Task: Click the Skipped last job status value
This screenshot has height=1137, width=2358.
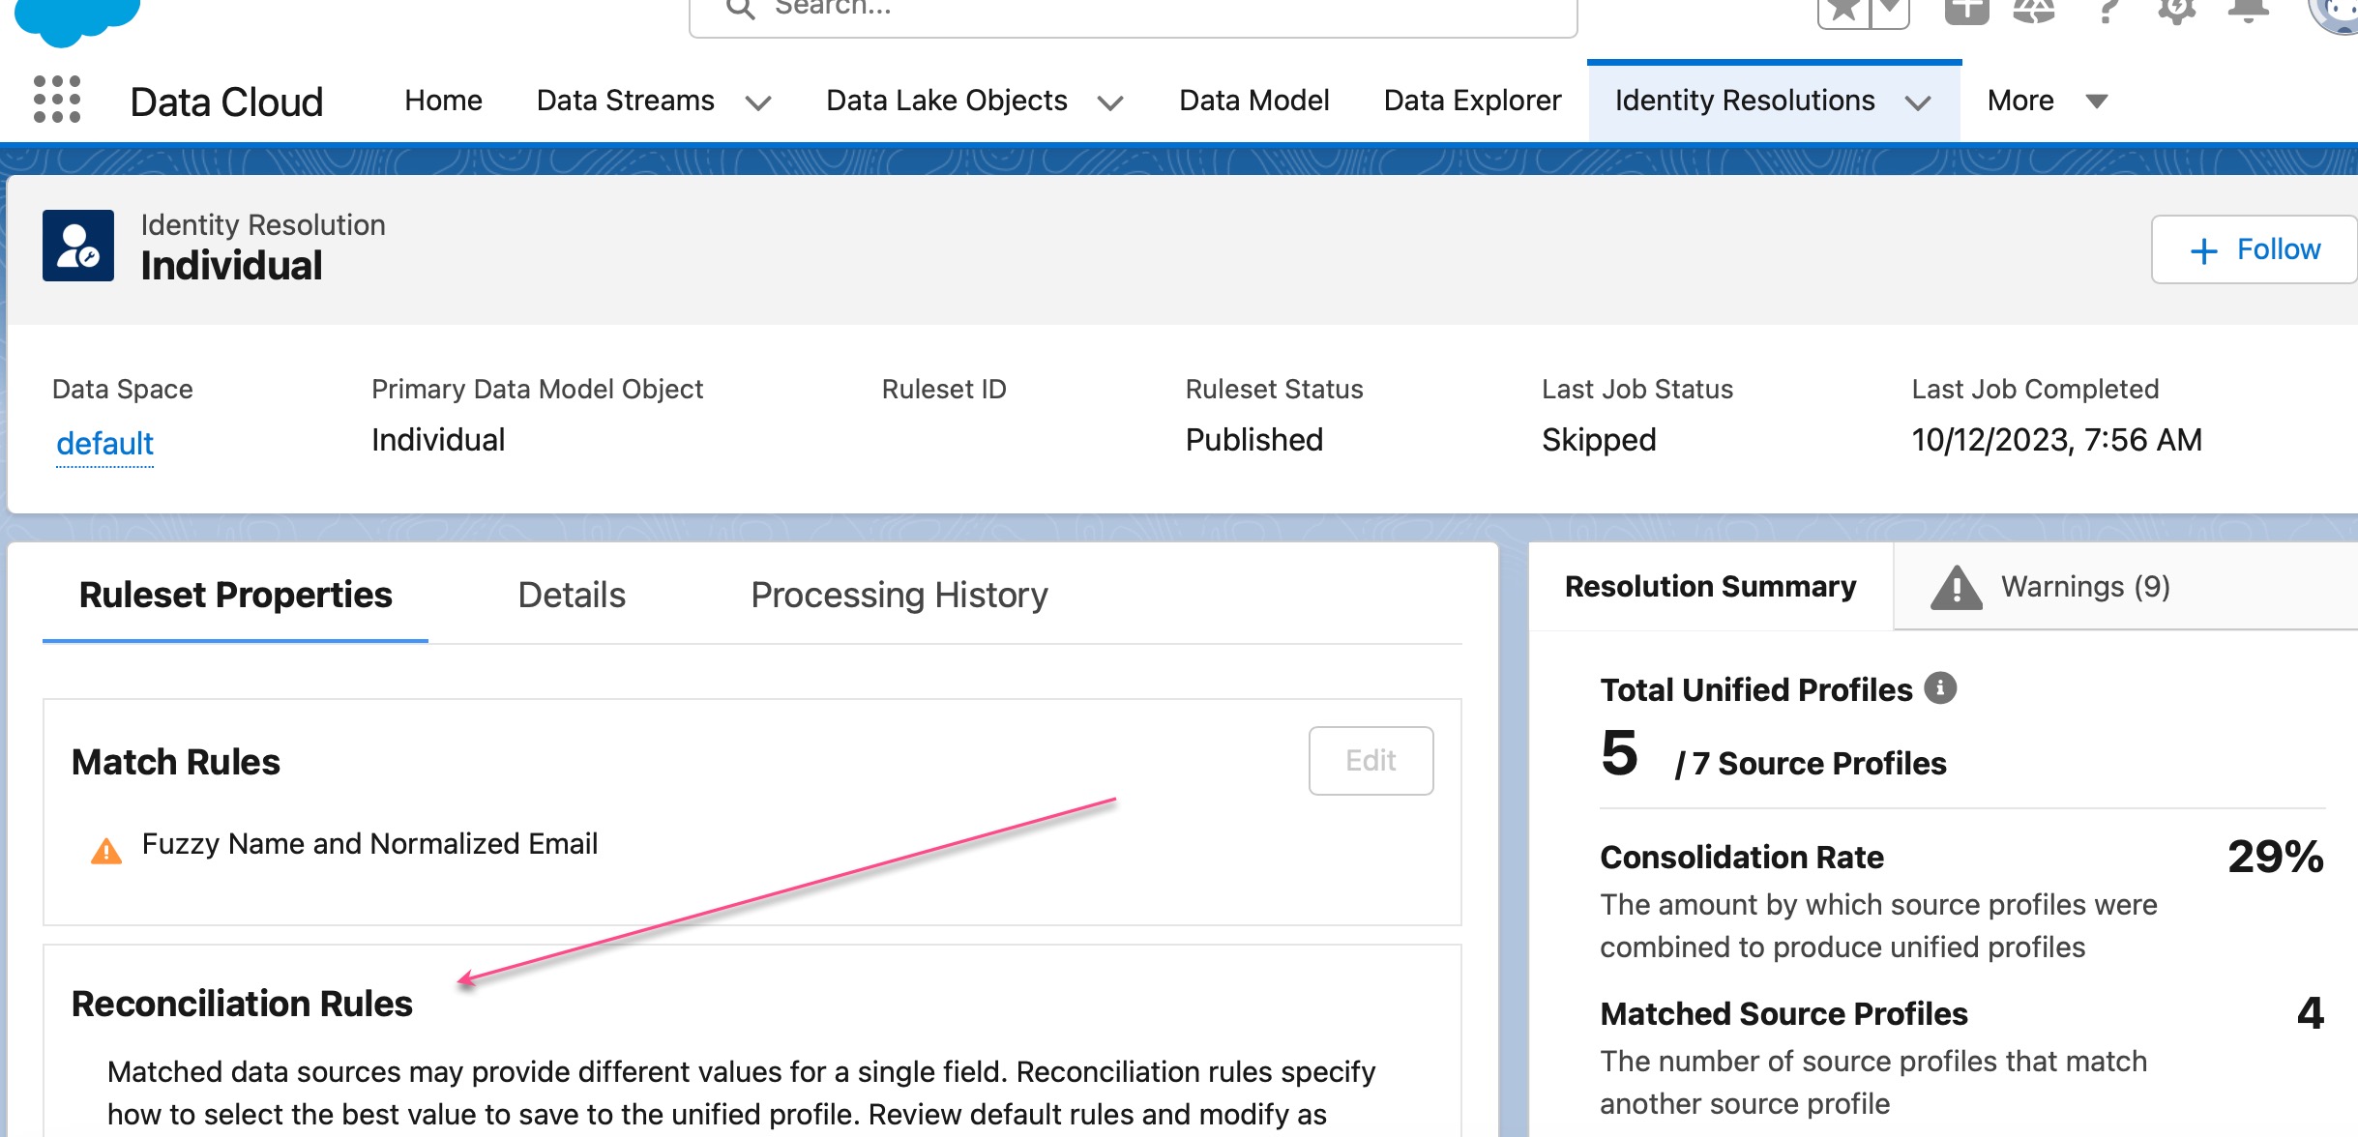Action: coord(1599,440)
